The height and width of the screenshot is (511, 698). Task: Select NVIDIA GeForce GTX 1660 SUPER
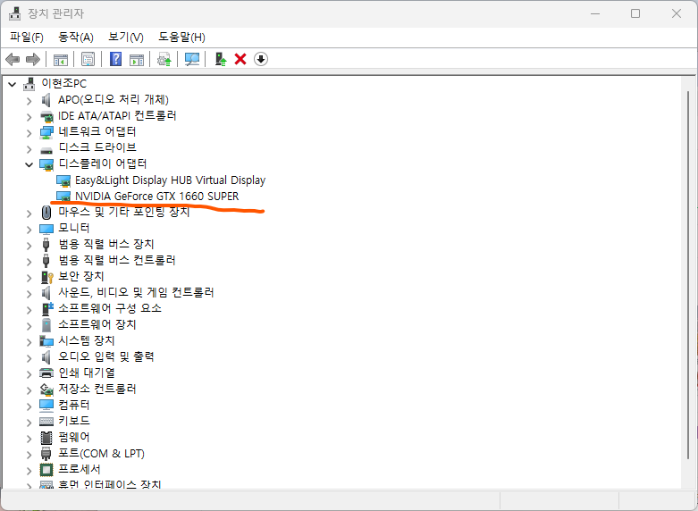pyautogui.click(x=156, y=197)
